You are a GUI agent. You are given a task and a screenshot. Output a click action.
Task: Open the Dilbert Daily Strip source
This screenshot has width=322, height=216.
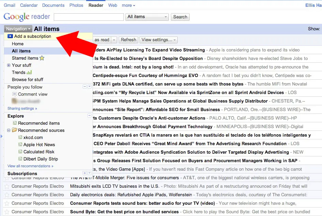(x=41, y=159)
